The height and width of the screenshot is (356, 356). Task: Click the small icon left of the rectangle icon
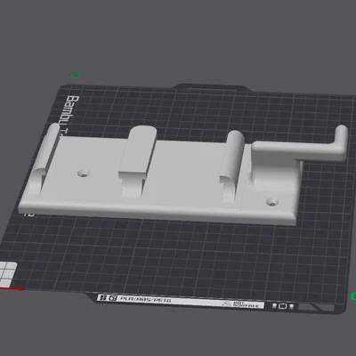274,305
